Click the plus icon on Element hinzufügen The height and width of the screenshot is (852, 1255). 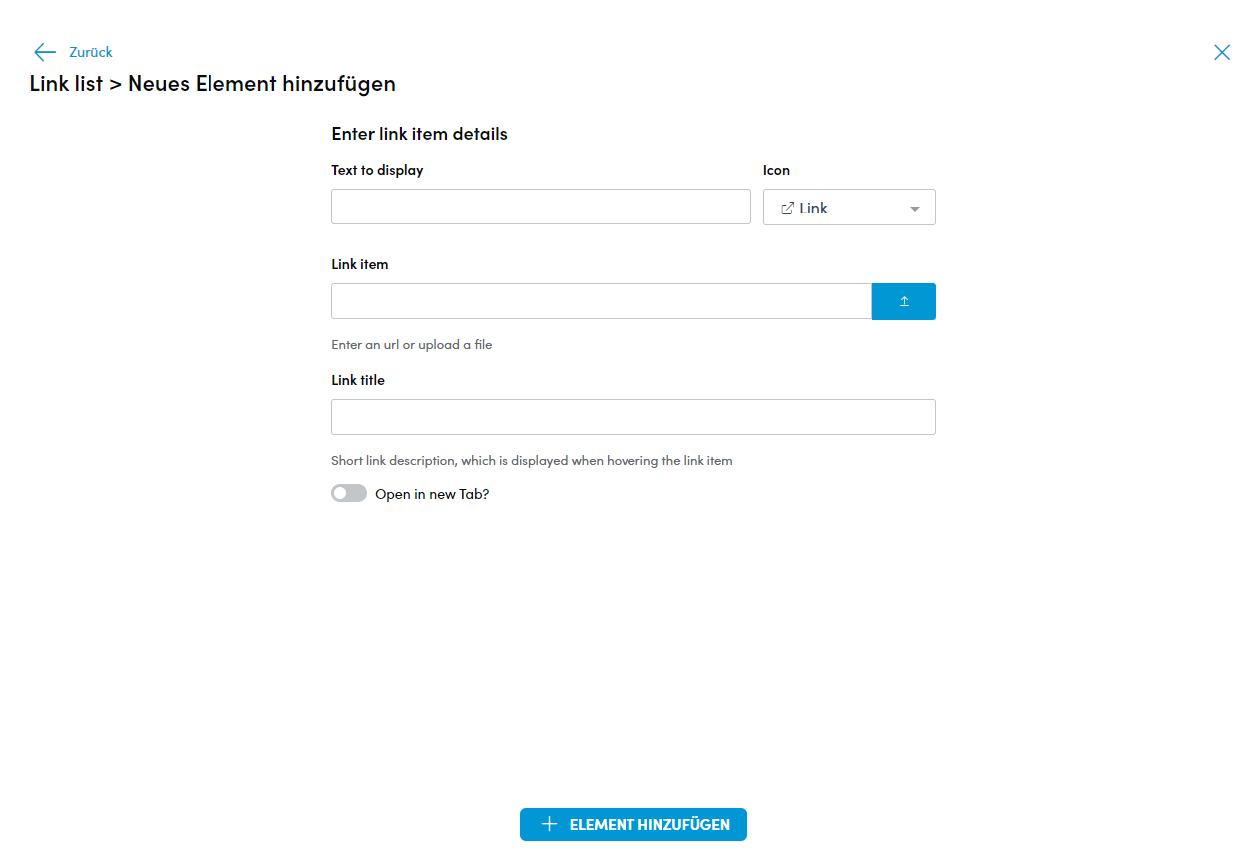549,824
